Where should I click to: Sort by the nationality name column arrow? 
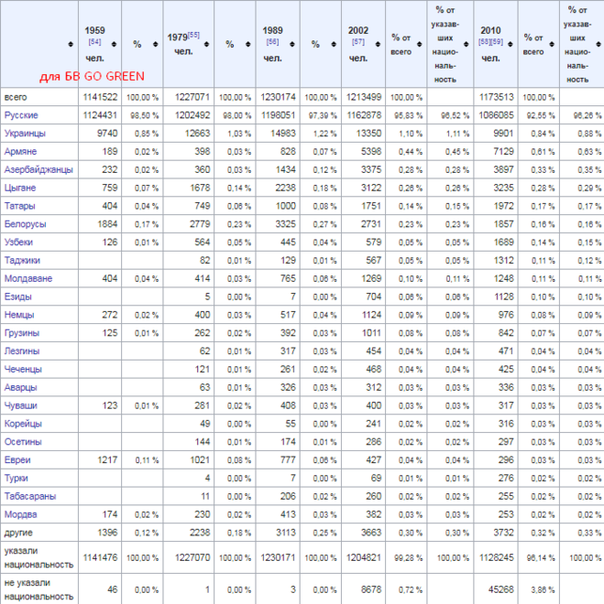[x=71, y=44]
